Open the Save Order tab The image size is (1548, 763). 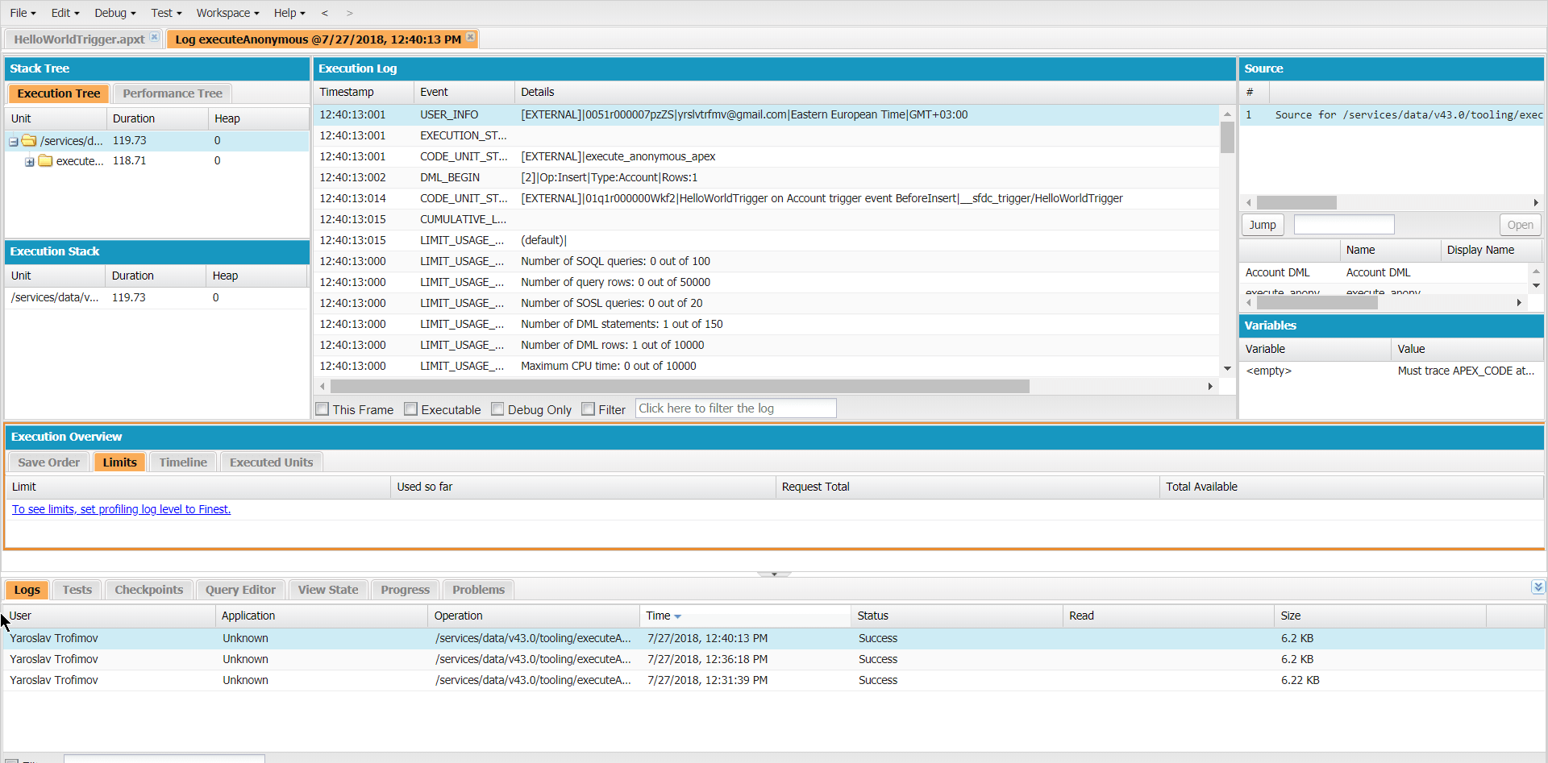click(x=49, y=462)
